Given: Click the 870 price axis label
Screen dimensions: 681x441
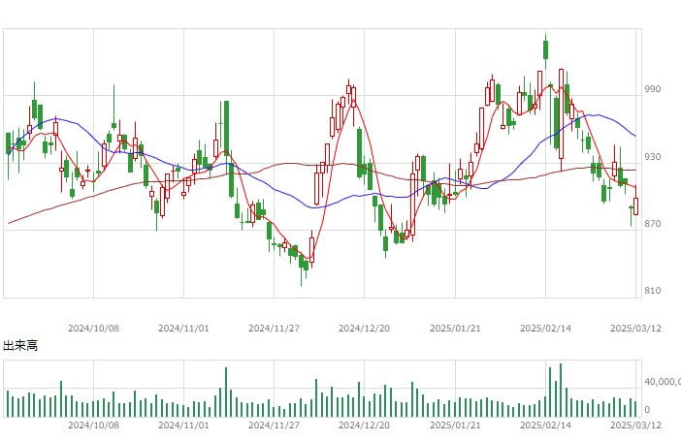Looking at the screenshot, I should coord(653,224).
